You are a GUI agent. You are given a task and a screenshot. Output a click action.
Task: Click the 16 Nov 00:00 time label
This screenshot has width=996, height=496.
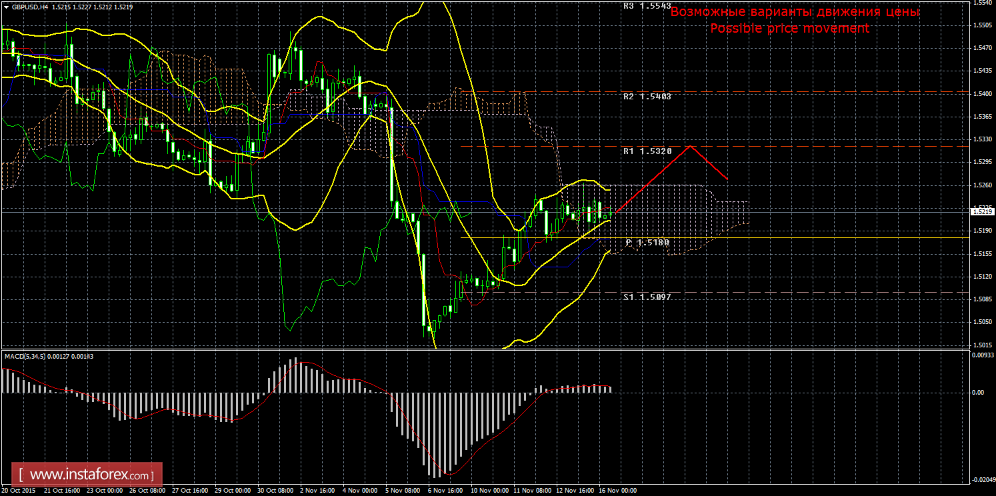coord(619,490)
